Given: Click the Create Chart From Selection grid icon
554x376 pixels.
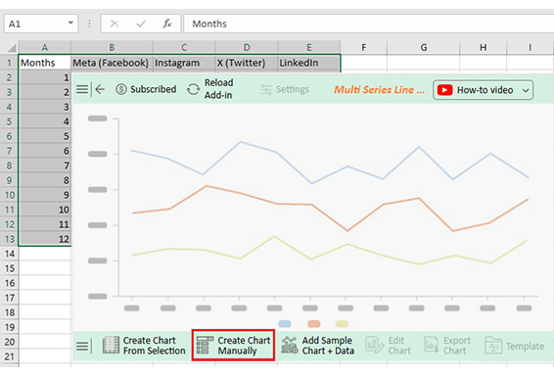Looking at the screenshot, I should pyautogui.click(x=111, y=346).
